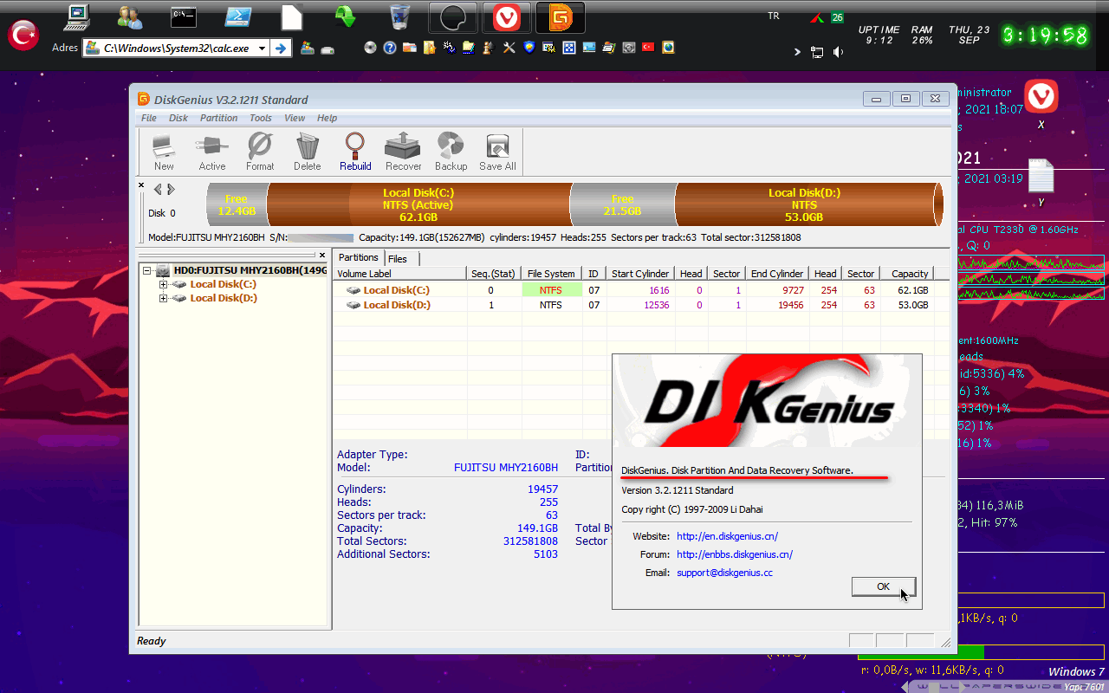Click the File System column header
The image size is (1109, 693).
pos(551,274)
